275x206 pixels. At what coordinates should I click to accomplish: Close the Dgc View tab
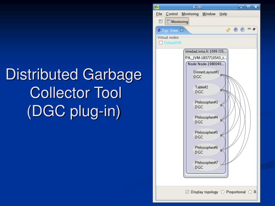pos(182,30)
